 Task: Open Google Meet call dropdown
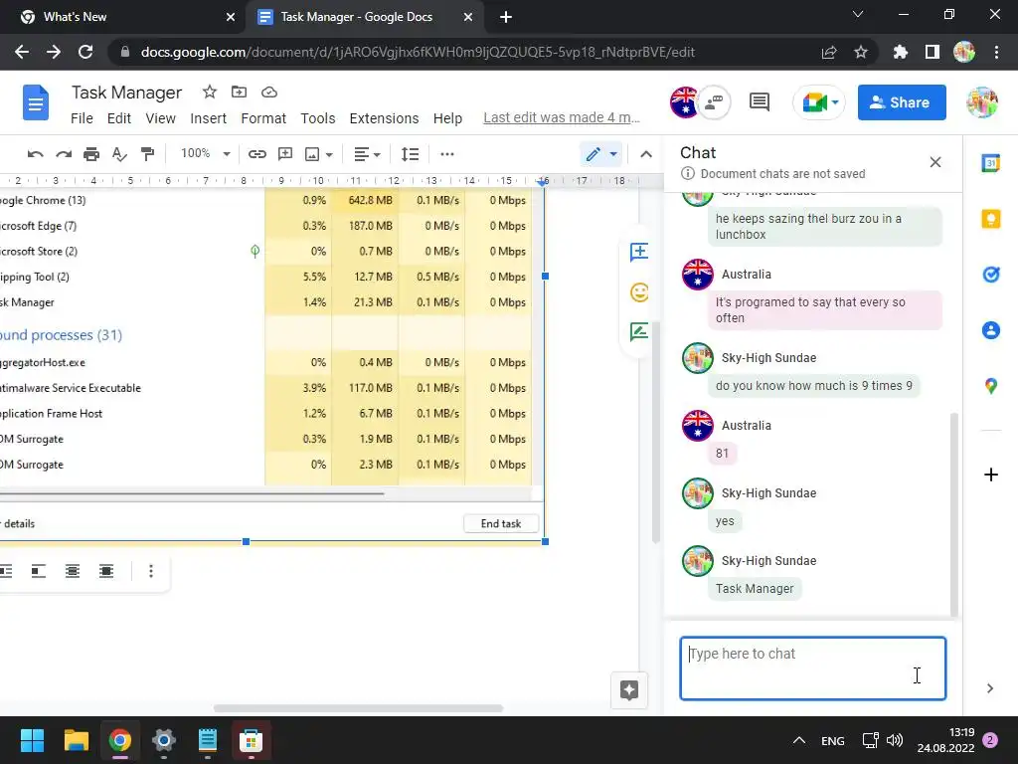tap(835, 102)
